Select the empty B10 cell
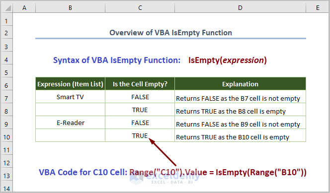330x193 pixels. tap(70, 135)
